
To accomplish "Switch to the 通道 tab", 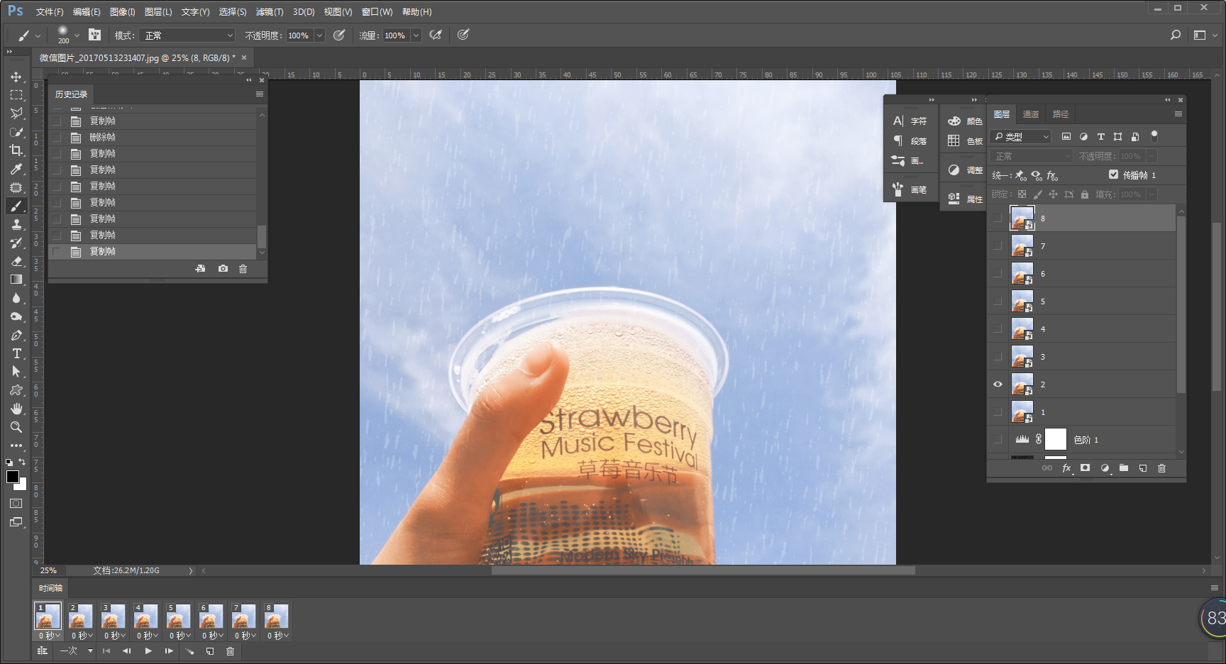I will tap(1031, 114).
